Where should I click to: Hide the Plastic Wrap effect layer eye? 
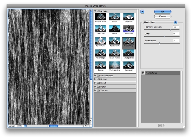[143, 73]
